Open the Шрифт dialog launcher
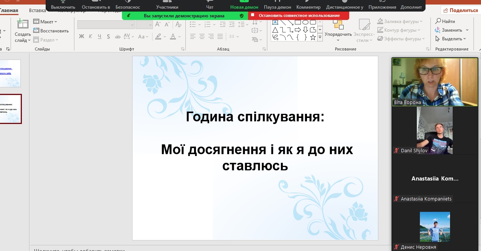This screenshot has width=481, height=251. click(183, 49)
